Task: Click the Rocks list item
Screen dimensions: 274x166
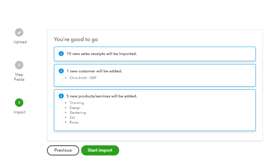Action: [x=74, y=123]
